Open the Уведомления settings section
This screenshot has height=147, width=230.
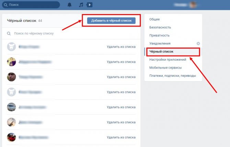(x=160, y=44)
